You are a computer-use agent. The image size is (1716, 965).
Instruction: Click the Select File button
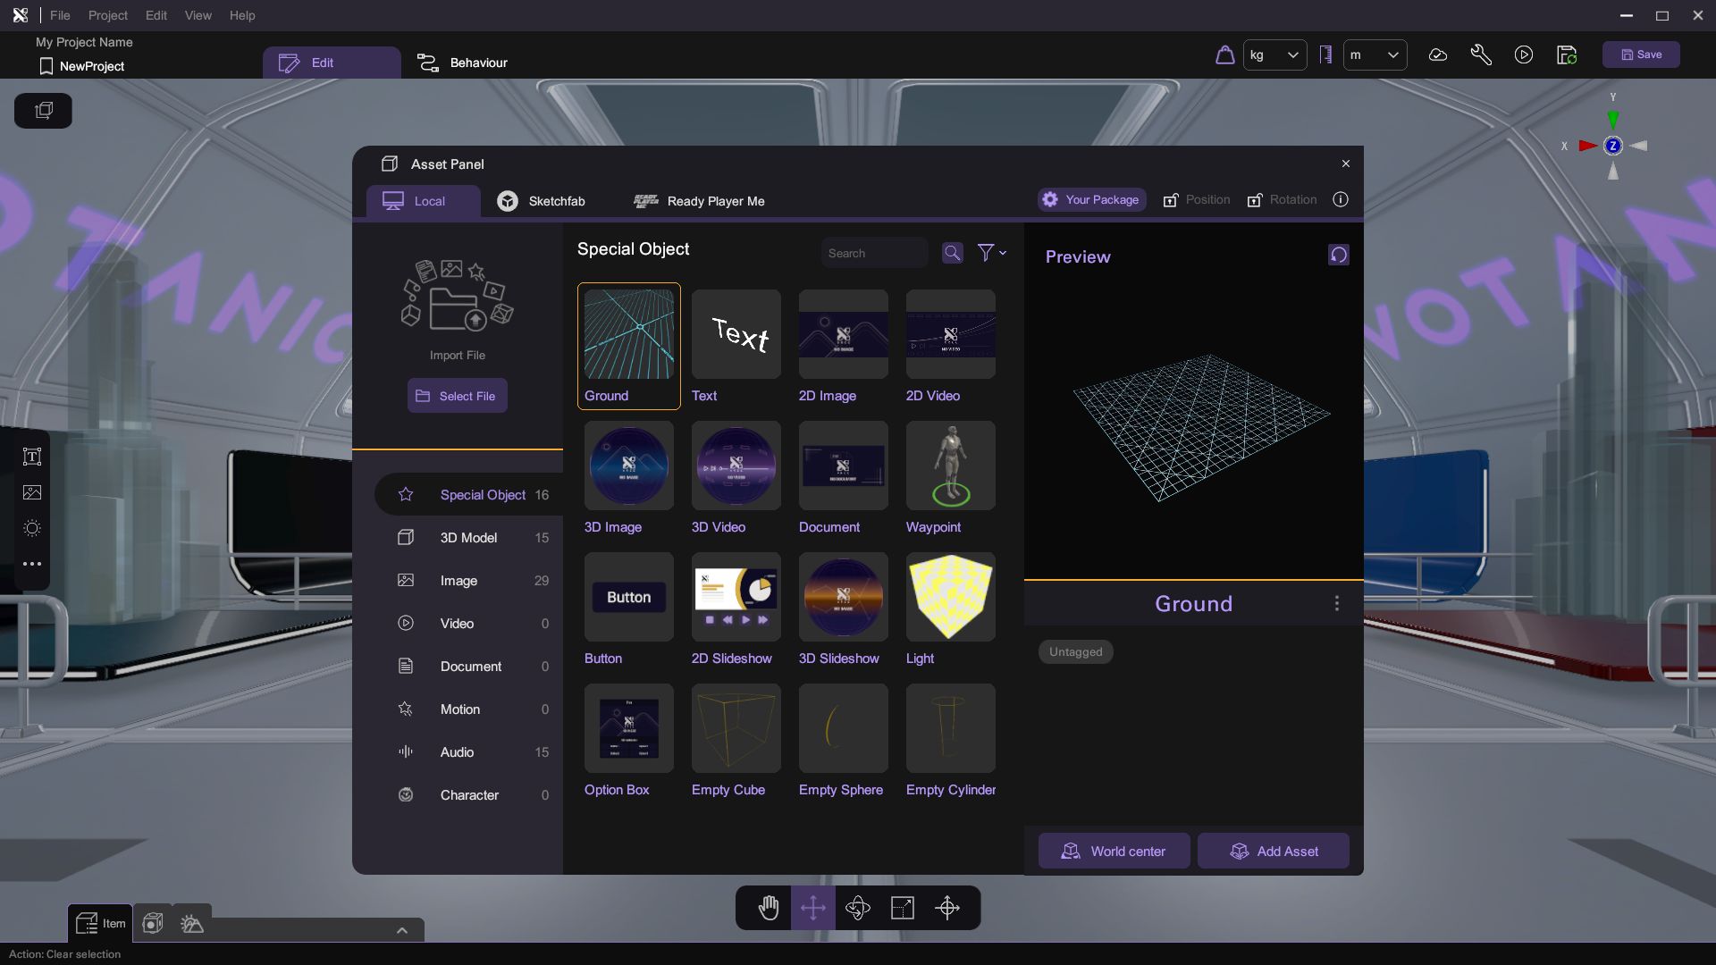457,396
